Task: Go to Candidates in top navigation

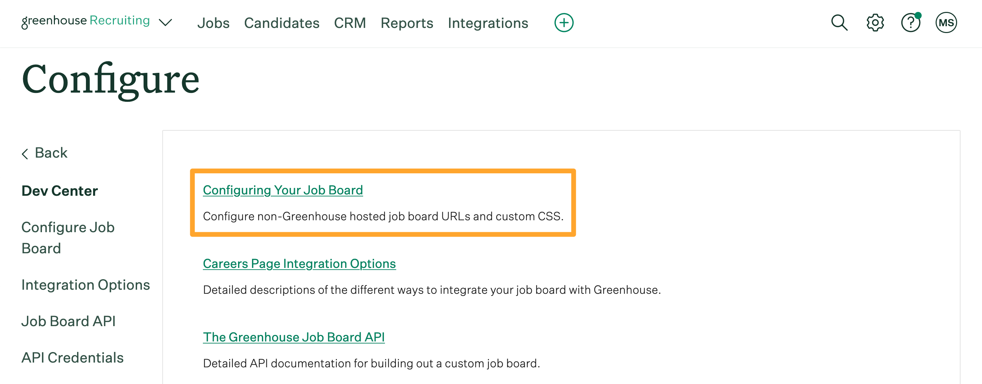Action: coord(282,23)
